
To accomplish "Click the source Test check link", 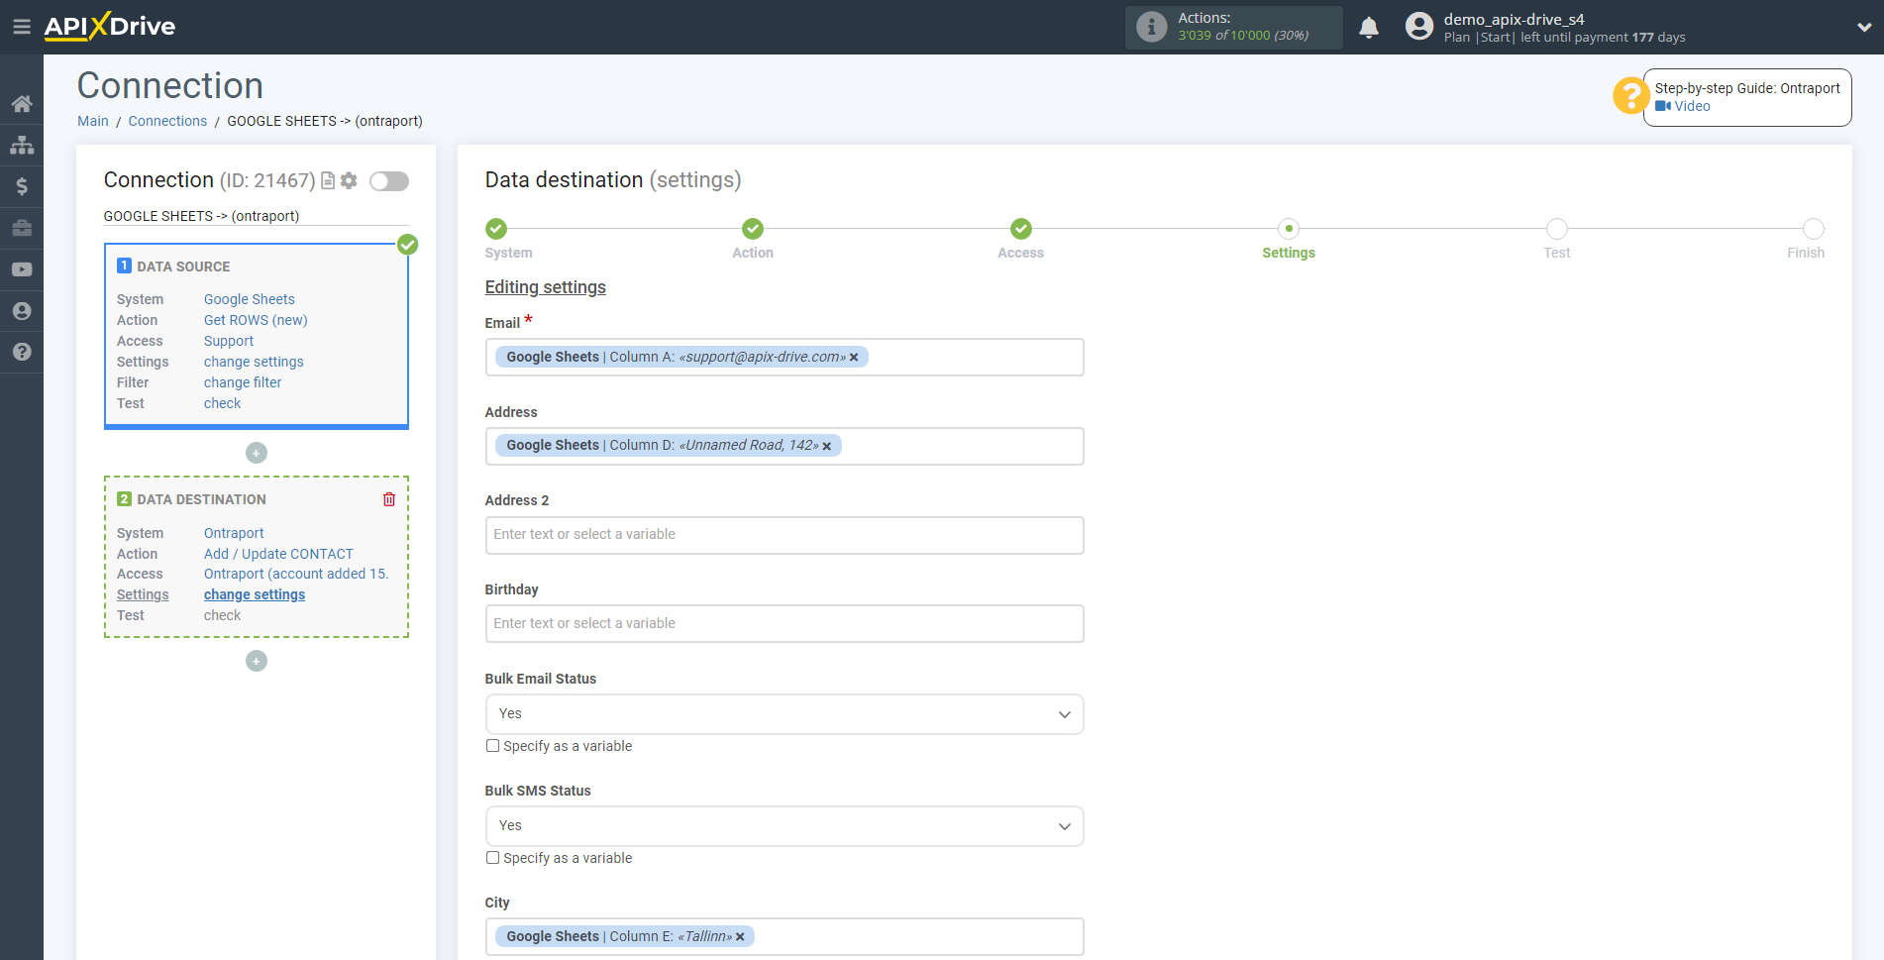I will pos(222,403).
